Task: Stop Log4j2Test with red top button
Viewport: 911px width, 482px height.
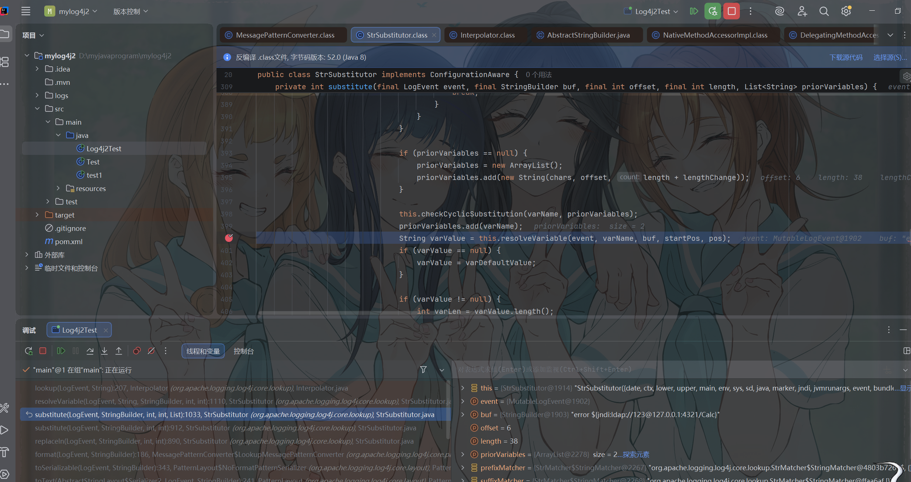Action: tap(732, 11)
